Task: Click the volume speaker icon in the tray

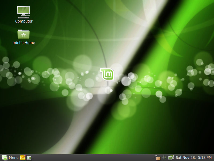Action: (164, 158)
